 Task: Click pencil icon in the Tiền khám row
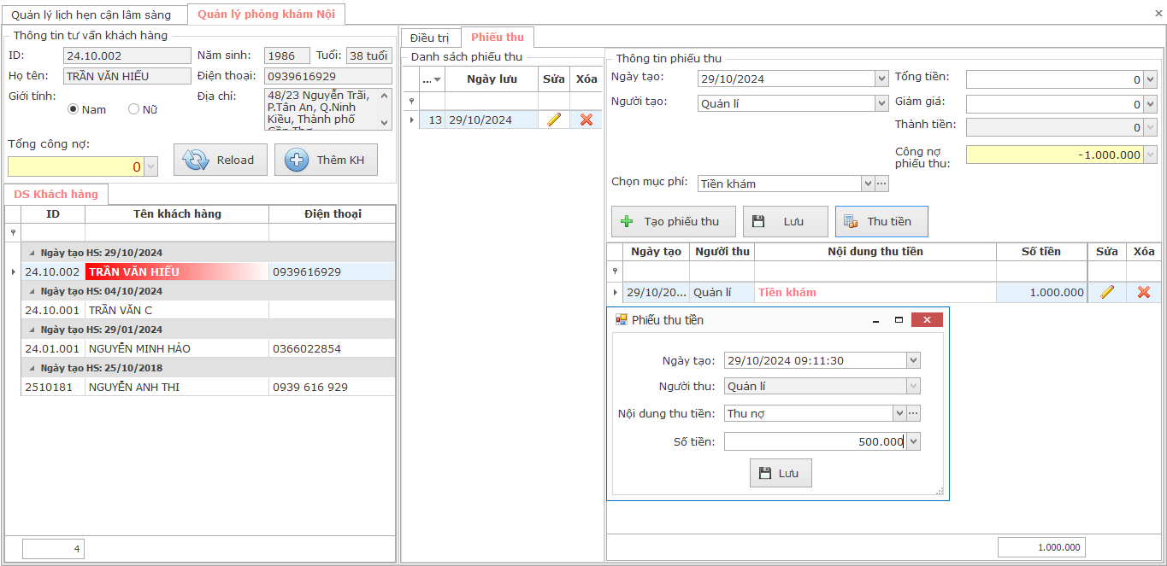[1107, 292]
